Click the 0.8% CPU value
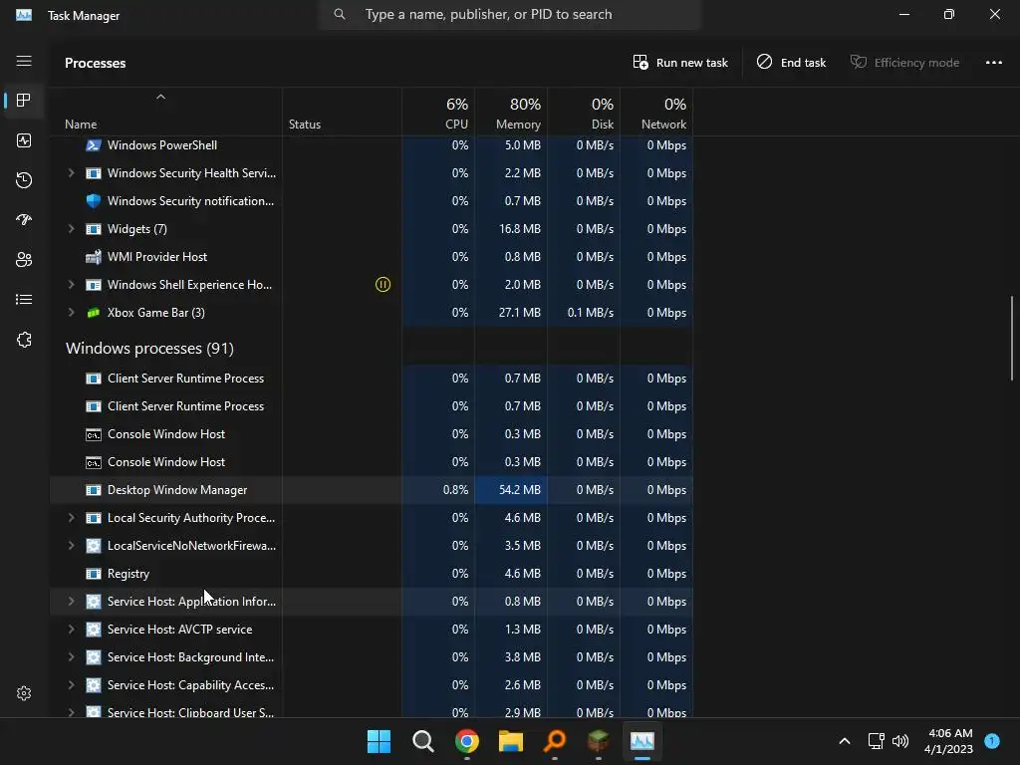 455,490
